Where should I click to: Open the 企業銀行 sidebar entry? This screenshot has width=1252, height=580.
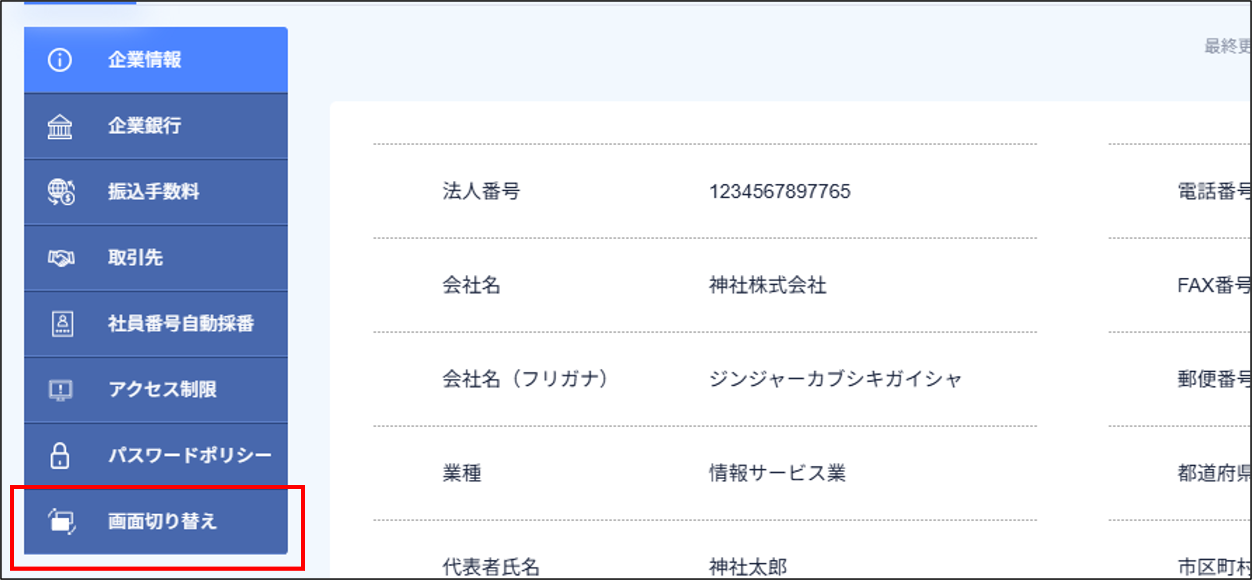pyautogui.click(x=144, y=127)
